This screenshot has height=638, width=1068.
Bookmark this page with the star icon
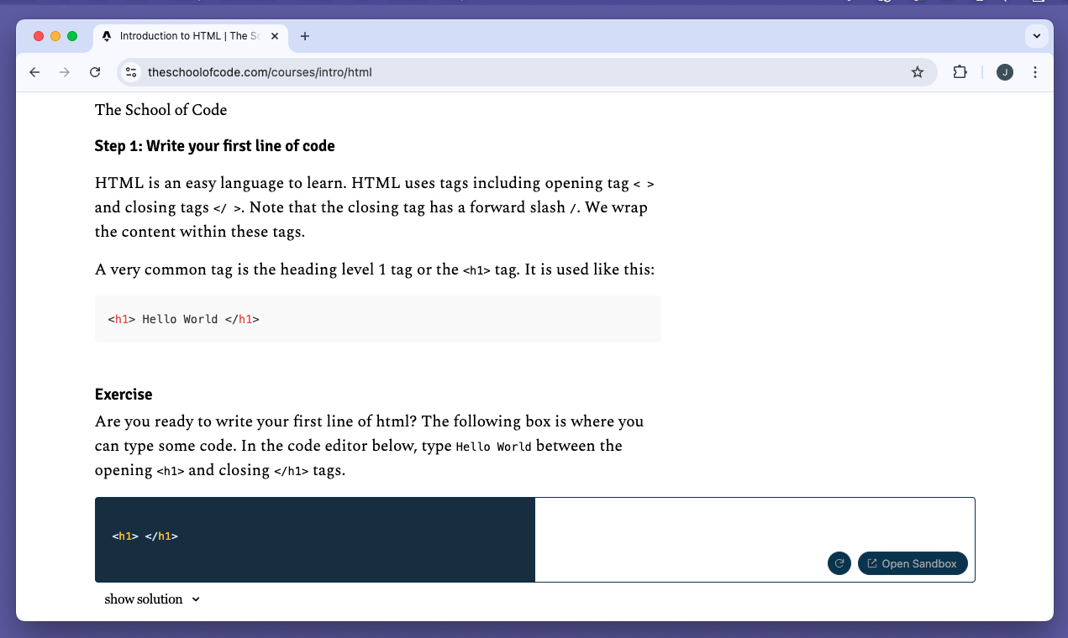917,72
